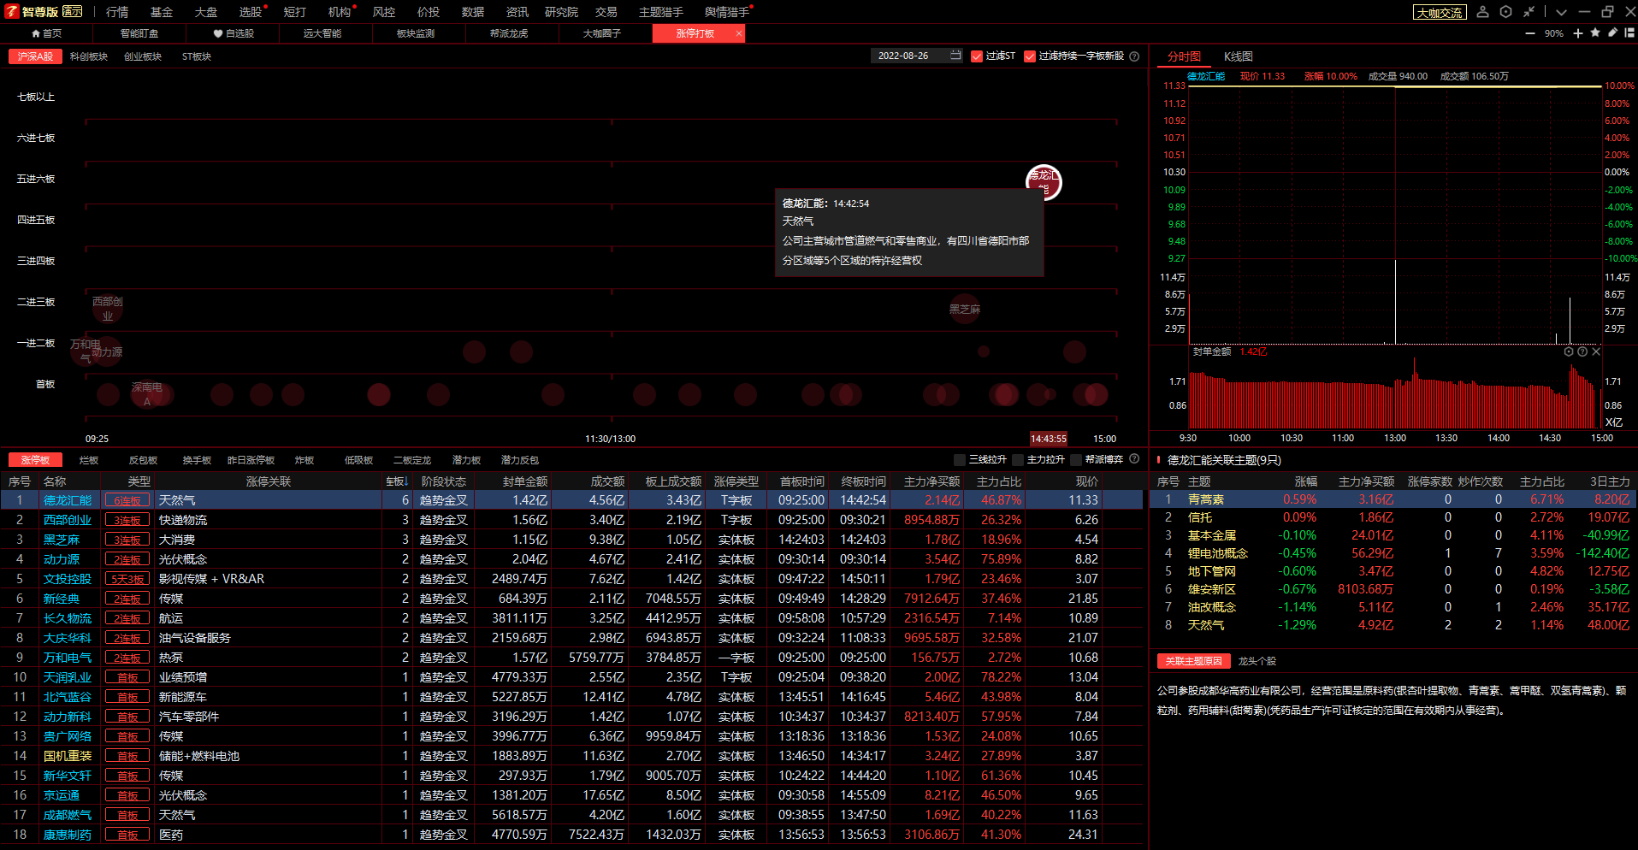Uncheck the 过滤持续一字板新股 checkbox
This screenshot has width=1638, height=850.
[x=1030, y=56]
